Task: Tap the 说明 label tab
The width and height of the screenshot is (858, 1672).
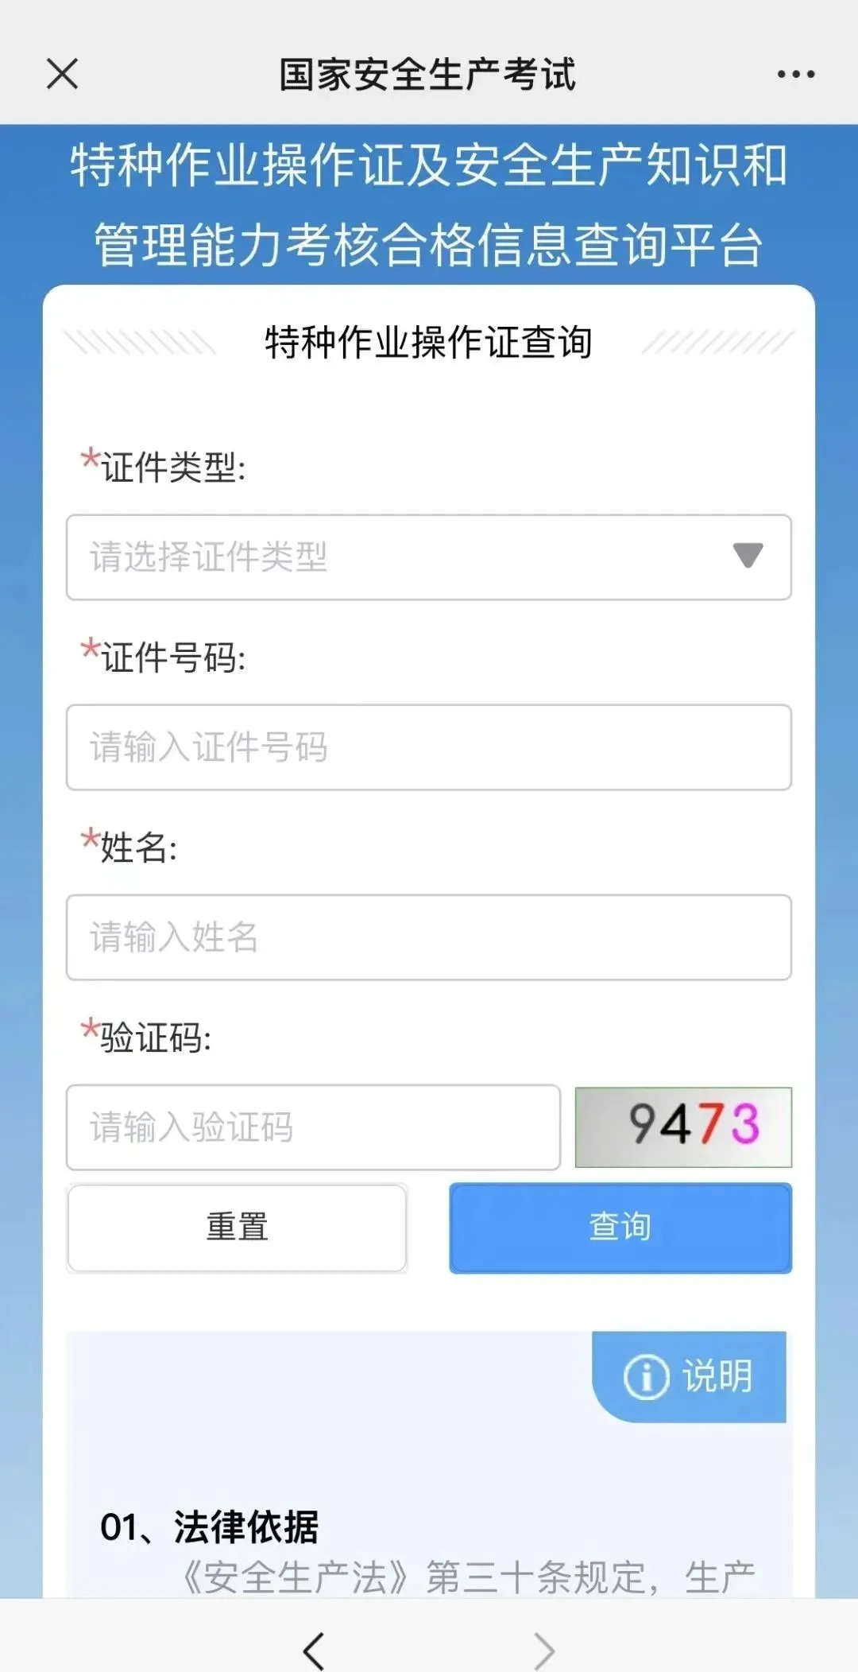Action: point(717,1376)
